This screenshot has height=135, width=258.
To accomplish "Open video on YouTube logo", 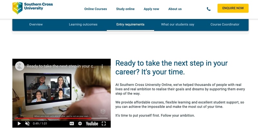I will [92, 123].
